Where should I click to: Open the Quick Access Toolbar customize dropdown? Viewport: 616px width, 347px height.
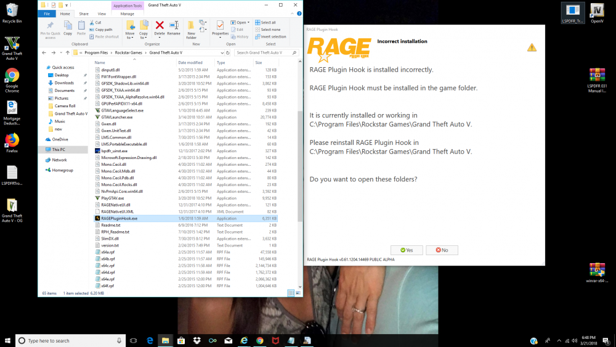(x=67, y=5)
